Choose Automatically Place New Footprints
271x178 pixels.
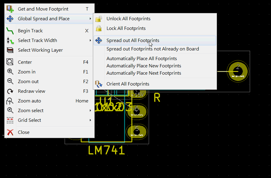tap(144, 66)
